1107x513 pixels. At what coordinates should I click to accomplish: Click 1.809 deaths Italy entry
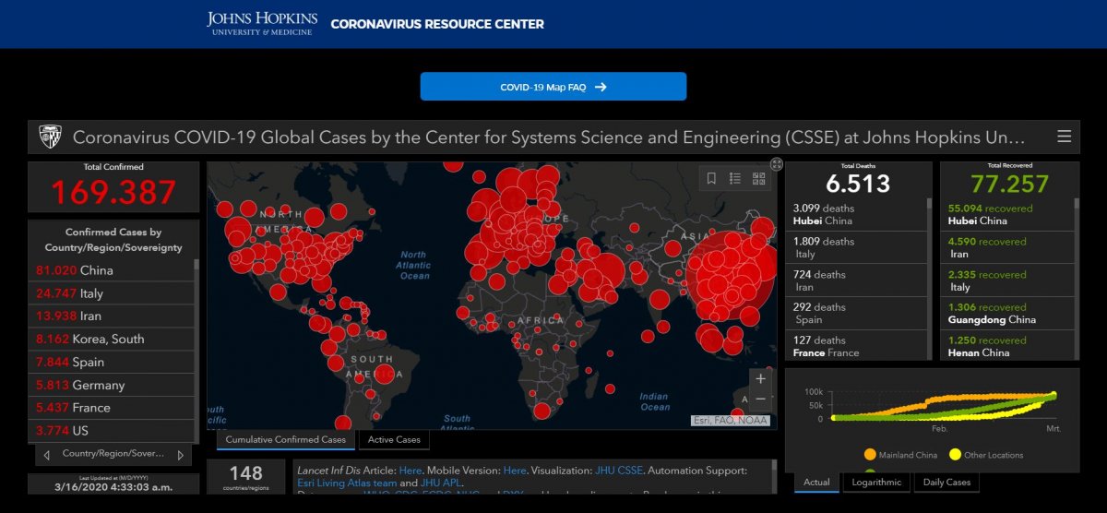[x=856, y=247]
